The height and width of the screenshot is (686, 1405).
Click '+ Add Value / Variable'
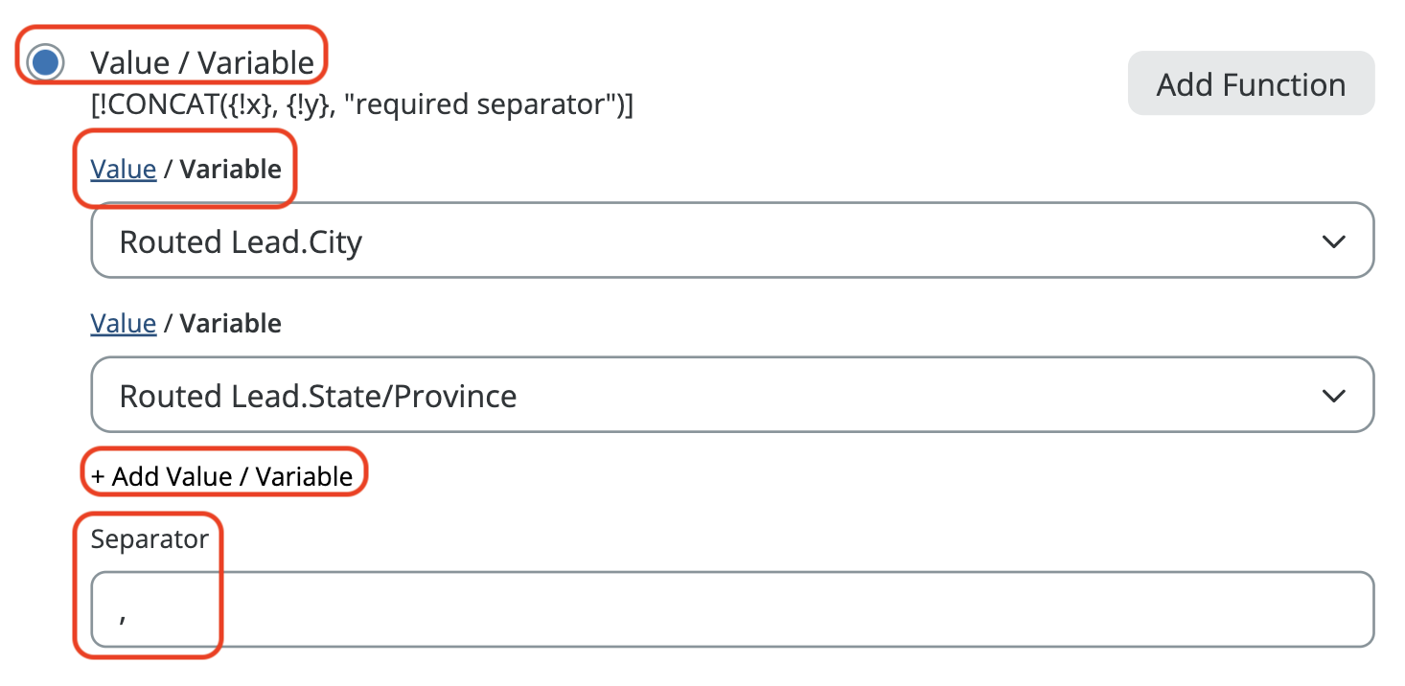(x=222, y=476)
